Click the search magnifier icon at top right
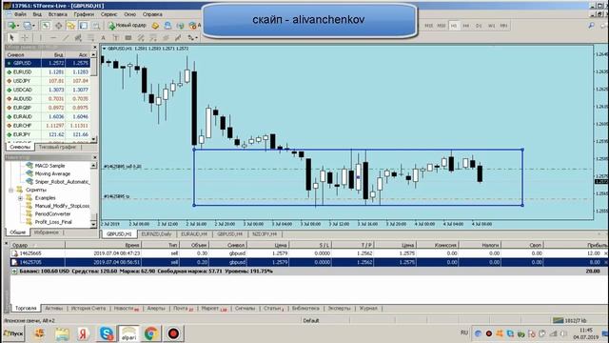Screen dimensions: 609x343 click(x=591, y=26)
